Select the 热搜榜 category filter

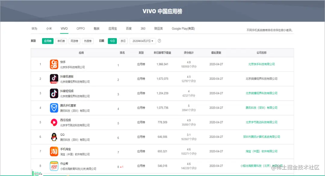(88, 41)
